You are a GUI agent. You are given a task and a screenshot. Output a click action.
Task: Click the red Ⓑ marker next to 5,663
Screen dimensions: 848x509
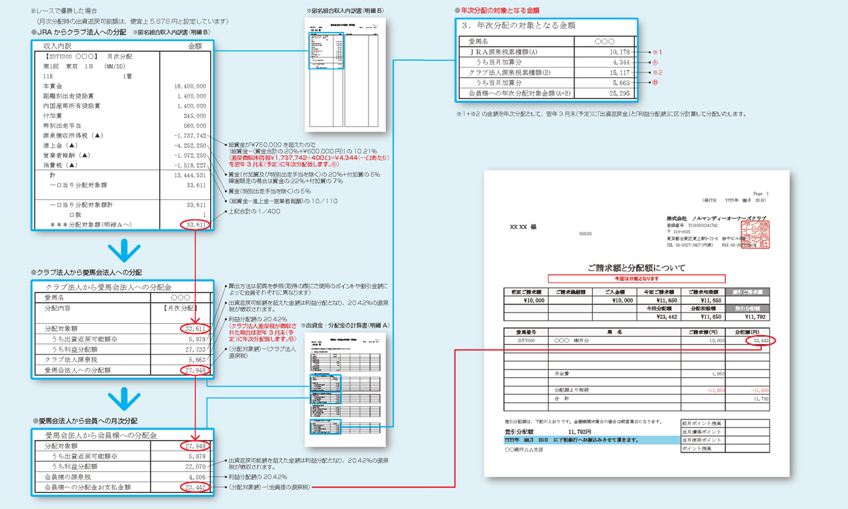(x=656, y=83)
